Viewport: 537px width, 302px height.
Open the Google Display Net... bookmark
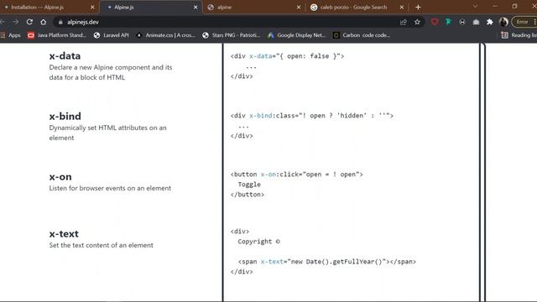[x=296, y=35]
